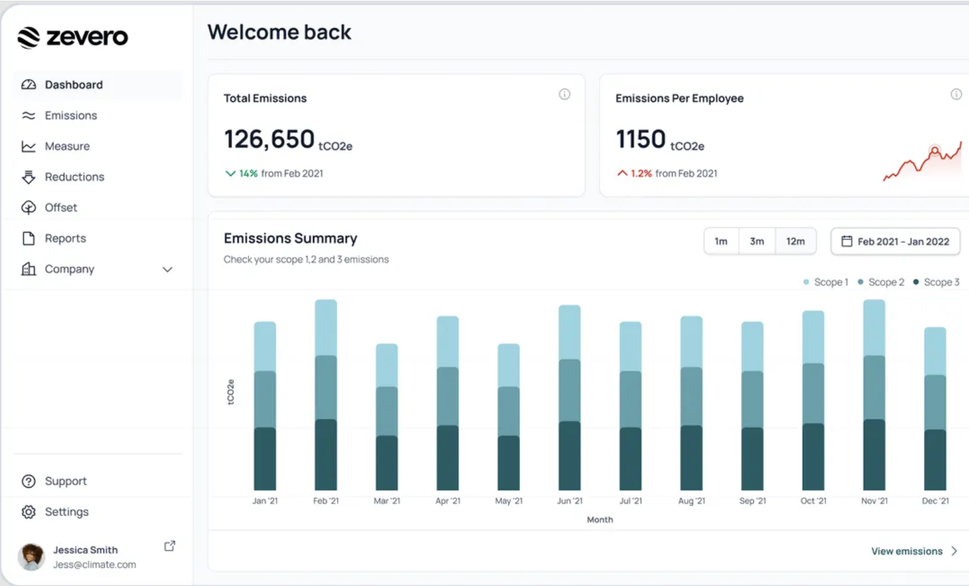Click the Measure chart icon
Screen dimensions: 969x586
28,146
